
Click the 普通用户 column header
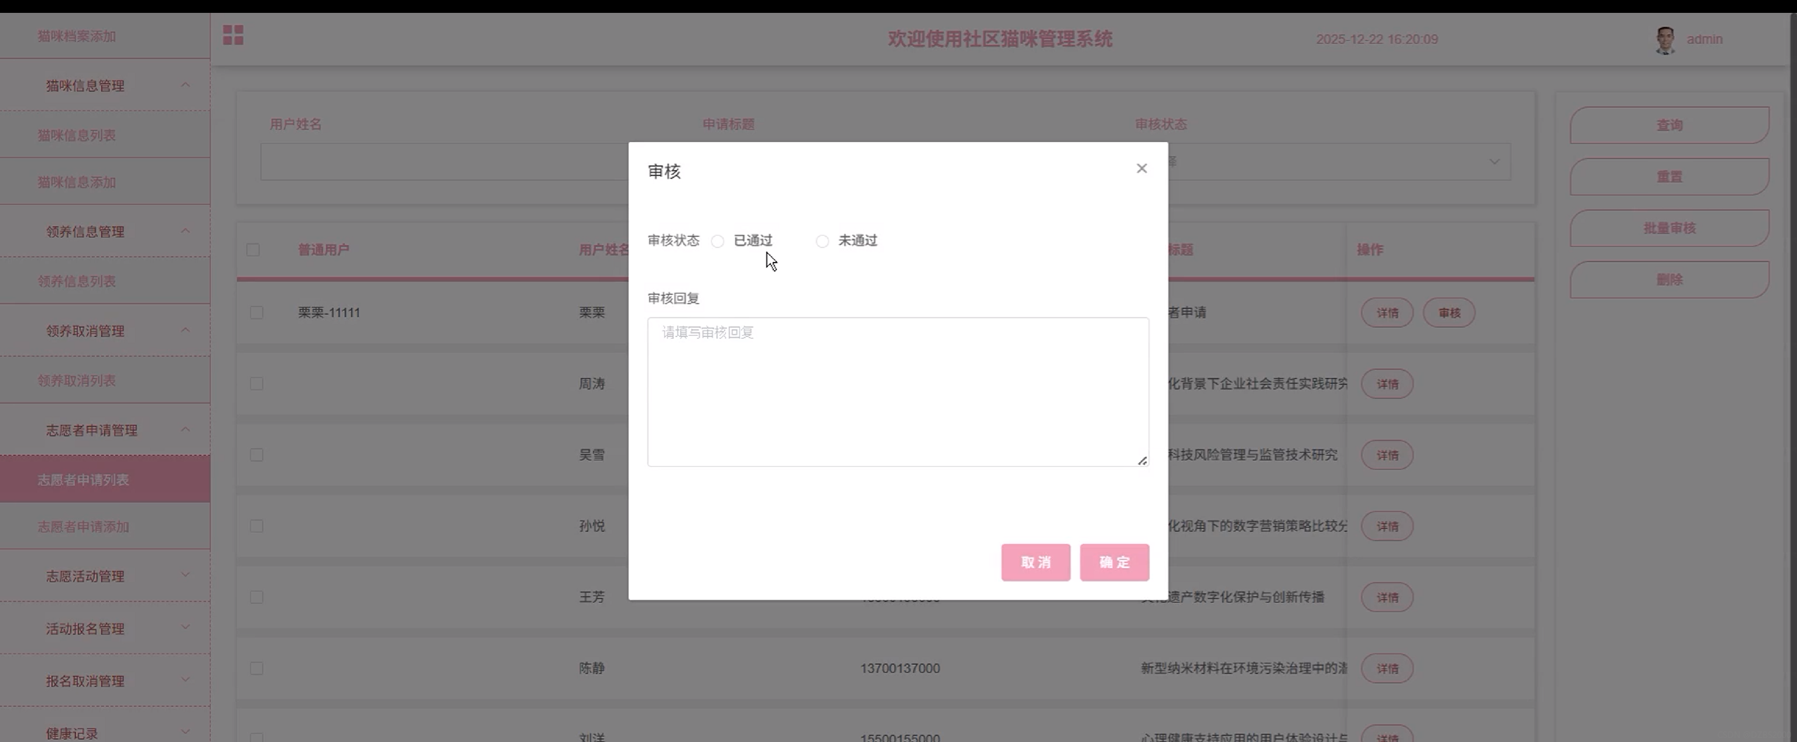(324, 250)
